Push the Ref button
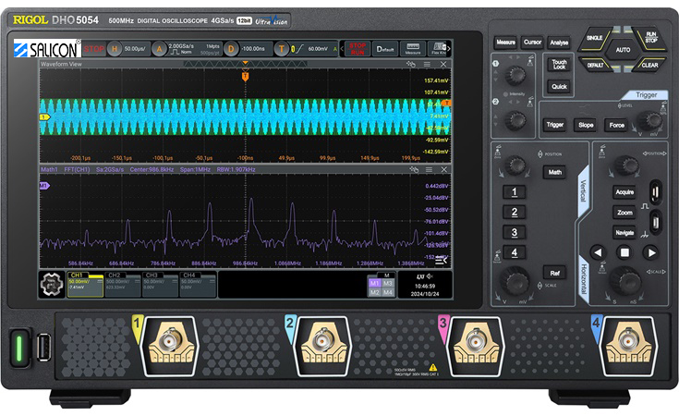 coord(554,273)
